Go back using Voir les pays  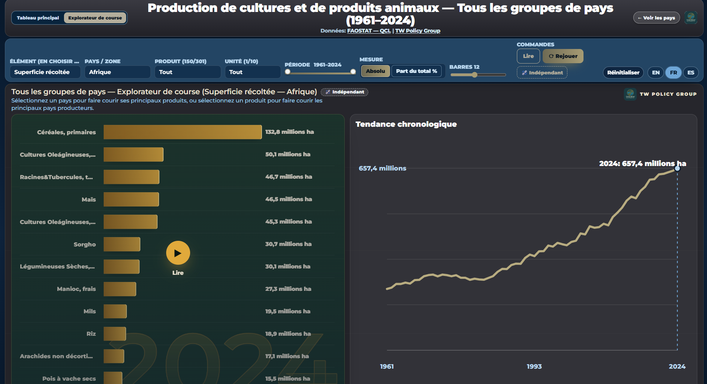click(656, 18)
